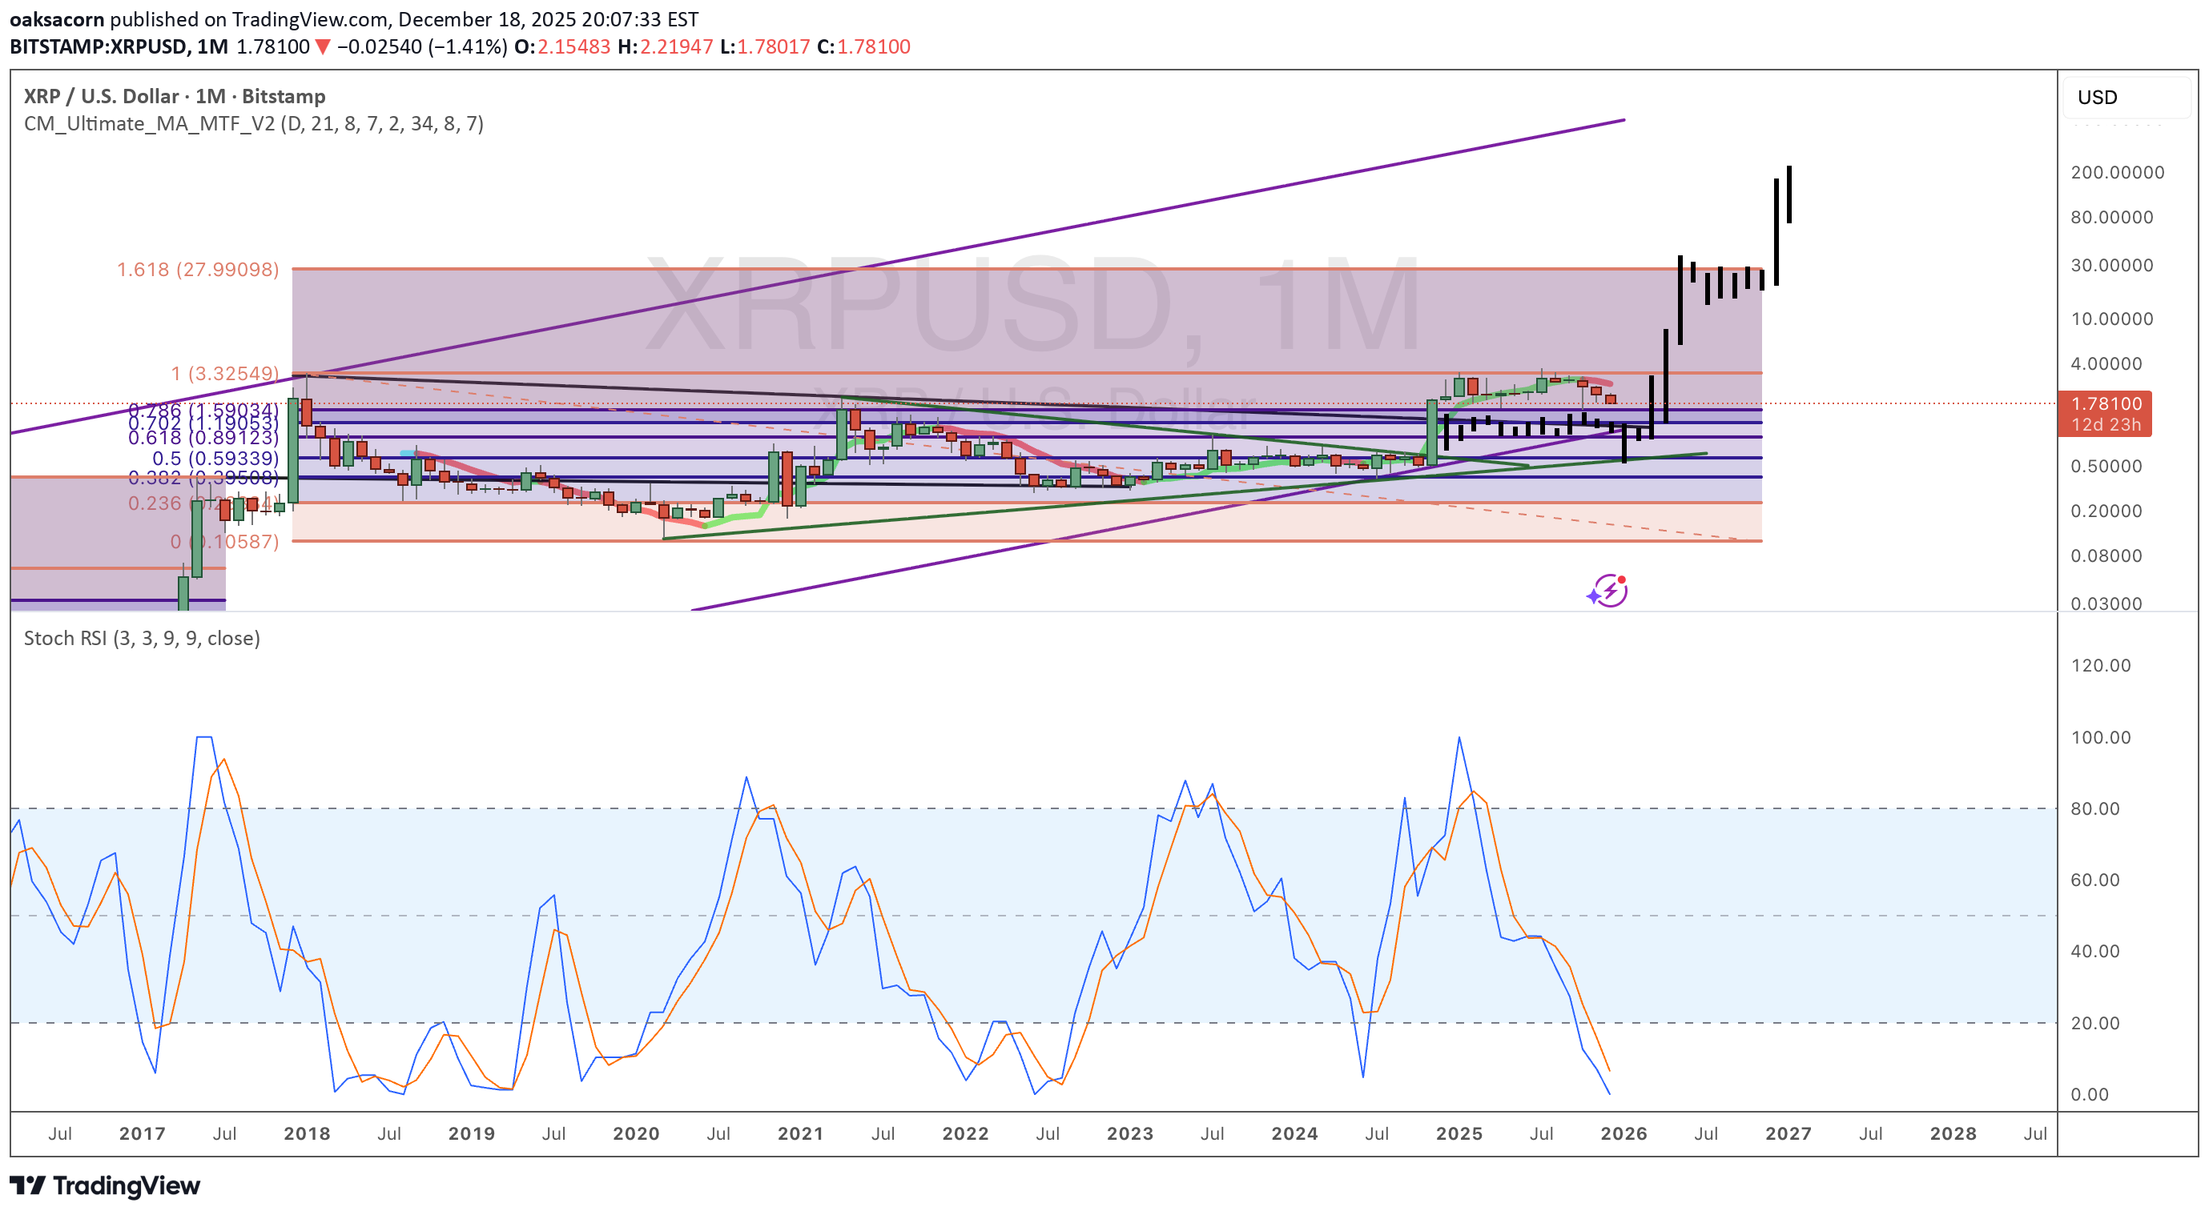Click the 2021 label on time axis
Screen dimensions: 2209x1215
800,1133
